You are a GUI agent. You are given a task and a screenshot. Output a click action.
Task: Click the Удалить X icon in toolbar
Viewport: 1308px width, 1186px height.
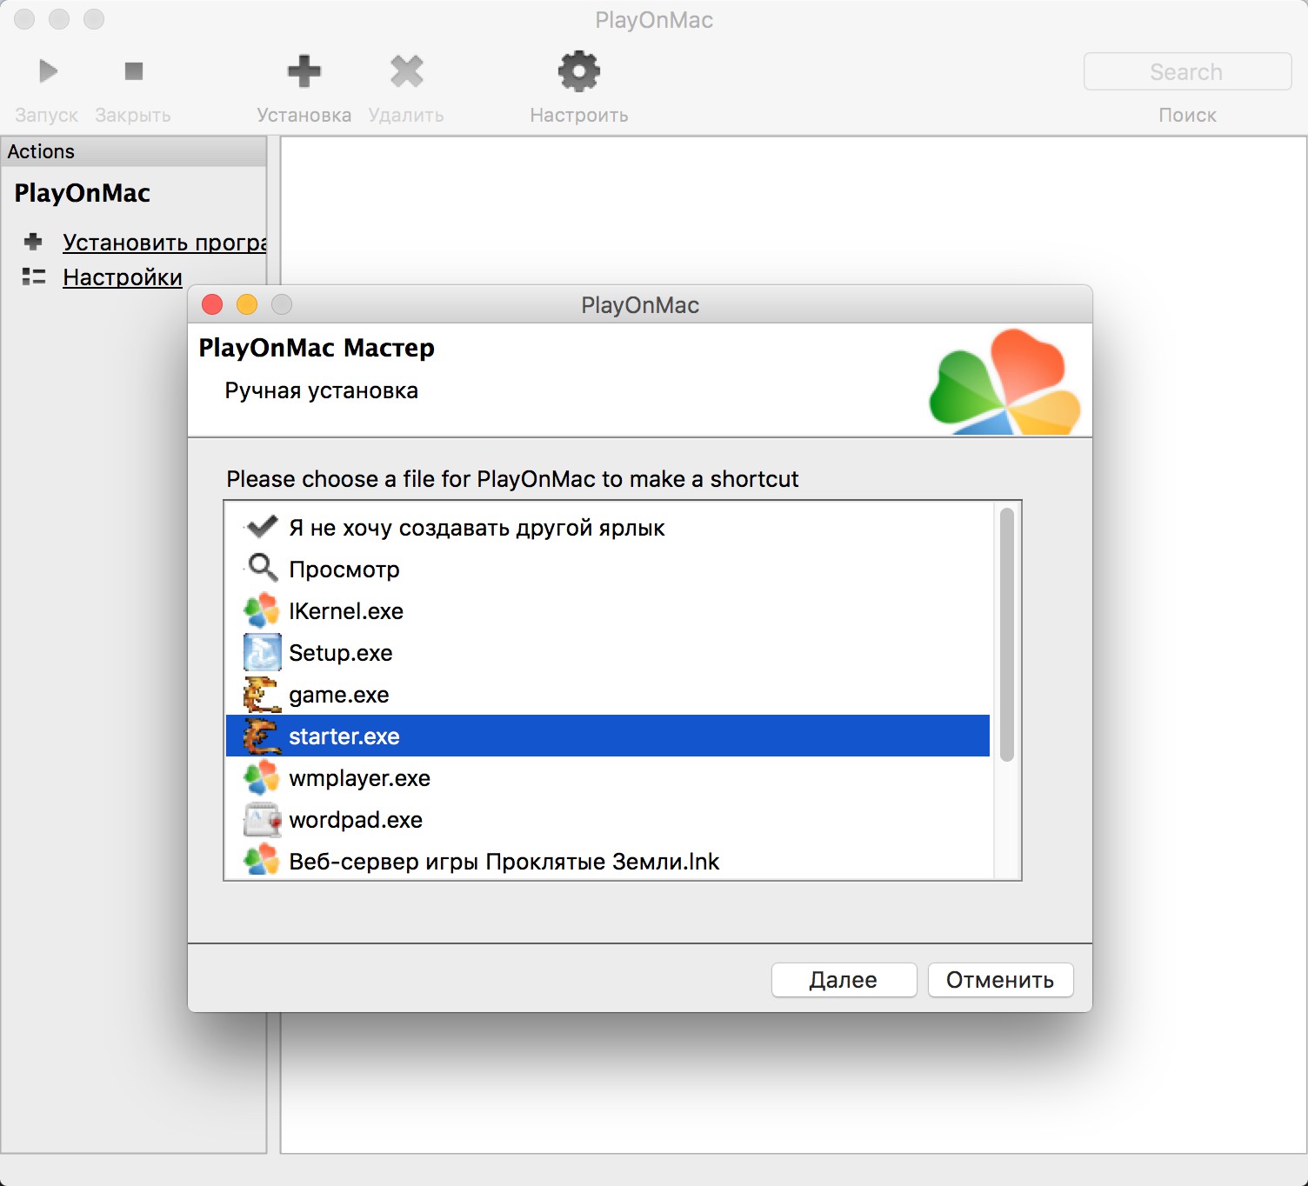point(406,71)
